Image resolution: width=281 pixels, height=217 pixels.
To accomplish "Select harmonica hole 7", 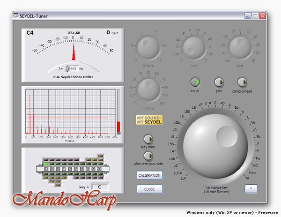I will (81, 169).
